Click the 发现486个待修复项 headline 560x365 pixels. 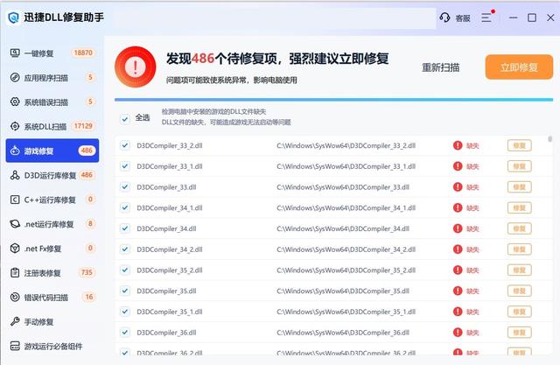tap(277, 59)
